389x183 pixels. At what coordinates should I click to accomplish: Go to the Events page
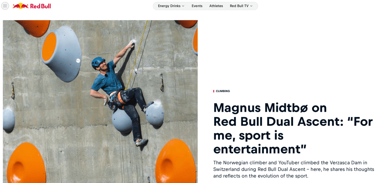coord(197,6)
